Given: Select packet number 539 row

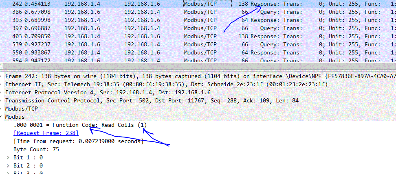Looking at the screenshot, I should click(x=198, y=44).
